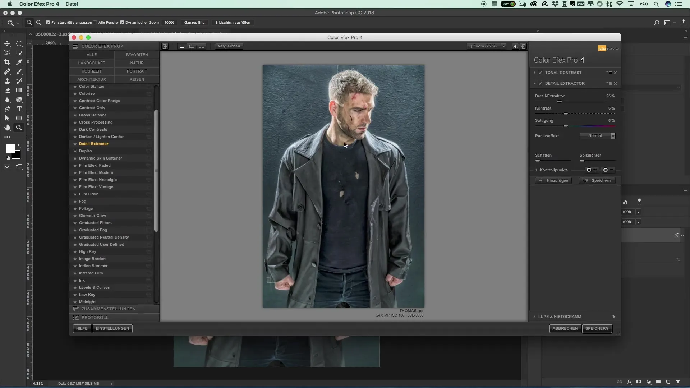Image resolution: width=690 pixels, height=388 pixels.
Task: Select the ARCHITEKTUR category tab
Action: [92, 79]
